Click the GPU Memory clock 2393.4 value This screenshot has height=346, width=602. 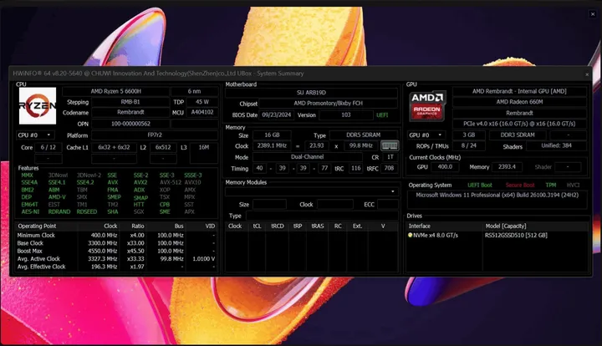[x=507, y=167]
